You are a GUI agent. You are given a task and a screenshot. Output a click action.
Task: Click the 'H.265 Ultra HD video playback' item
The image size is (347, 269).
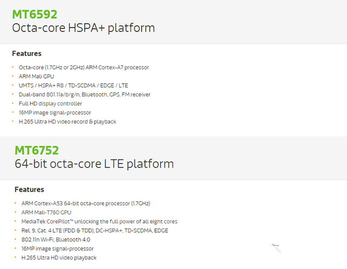point(59,258)
